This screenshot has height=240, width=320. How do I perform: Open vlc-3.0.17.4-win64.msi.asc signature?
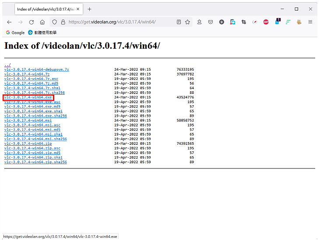point(32,125)
